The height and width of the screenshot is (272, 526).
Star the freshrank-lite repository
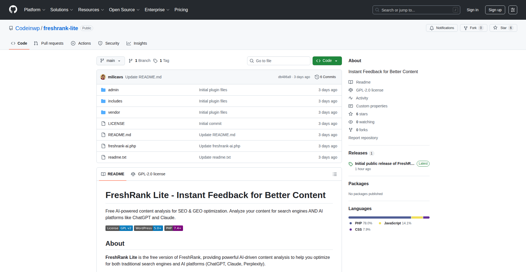(503, 28)
